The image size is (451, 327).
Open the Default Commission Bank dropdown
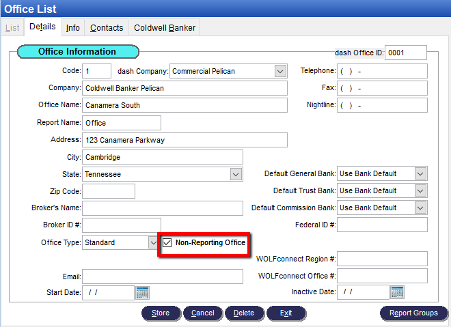pos(420,208)
